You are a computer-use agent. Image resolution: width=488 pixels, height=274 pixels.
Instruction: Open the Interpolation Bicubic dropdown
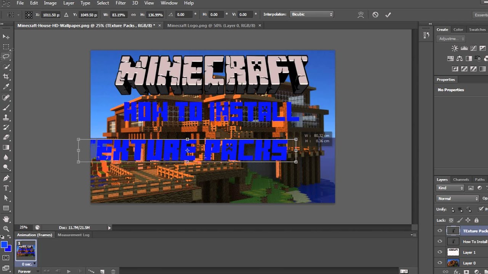coord(311,14)
